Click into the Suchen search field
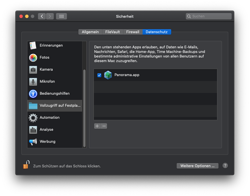This screenshot has width=250, height=196. click(x=208, y=16)
